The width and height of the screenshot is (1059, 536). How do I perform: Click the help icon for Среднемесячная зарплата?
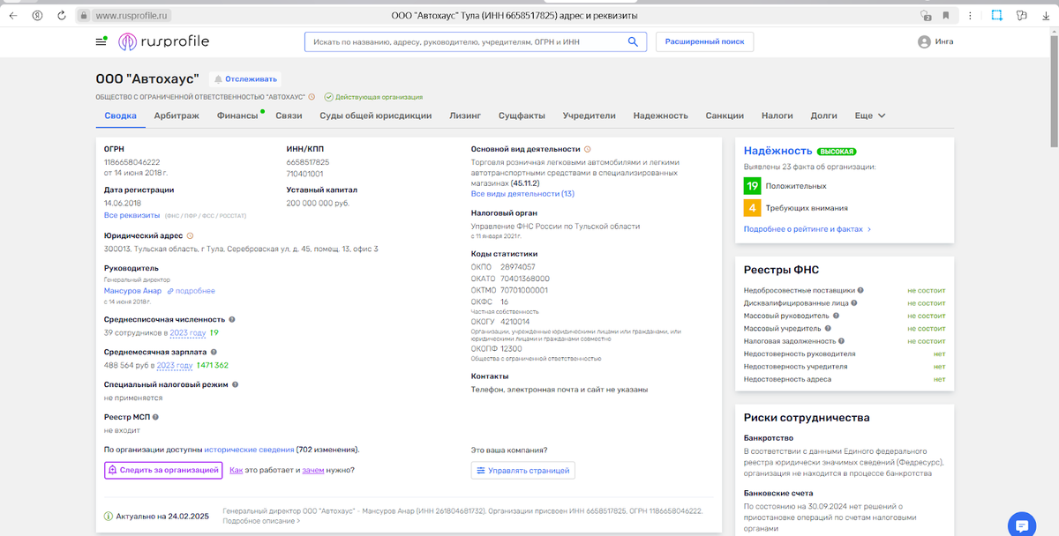(214, 352)
